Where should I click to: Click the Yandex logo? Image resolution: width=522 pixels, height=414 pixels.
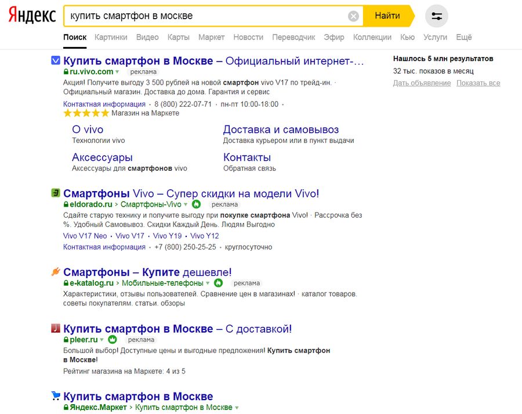32,16
